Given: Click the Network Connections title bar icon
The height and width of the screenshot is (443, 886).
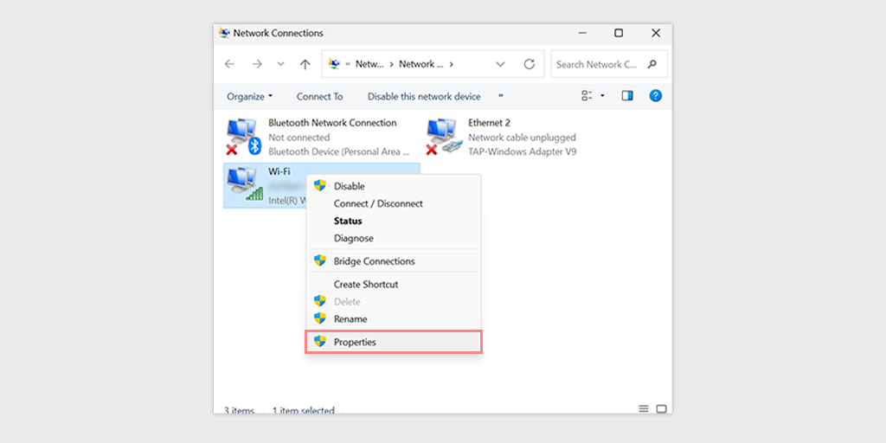Looking at the screenshot, I should pyautogui.click(x=224, y=33).
